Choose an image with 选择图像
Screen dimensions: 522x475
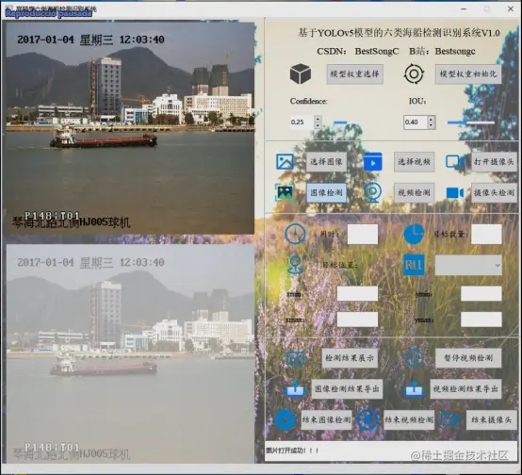tap(326, 162)
